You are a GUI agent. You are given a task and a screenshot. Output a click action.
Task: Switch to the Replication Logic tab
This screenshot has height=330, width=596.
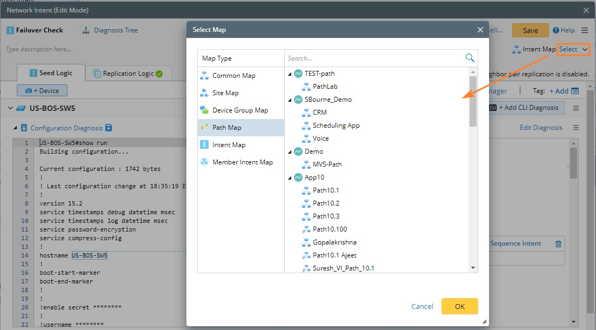click(x=128, y=74)
